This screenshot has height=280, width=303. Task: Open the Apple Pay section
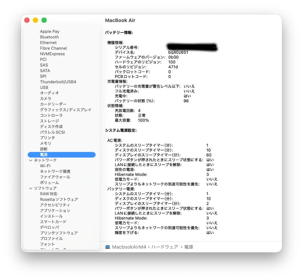tap(50, 31)
